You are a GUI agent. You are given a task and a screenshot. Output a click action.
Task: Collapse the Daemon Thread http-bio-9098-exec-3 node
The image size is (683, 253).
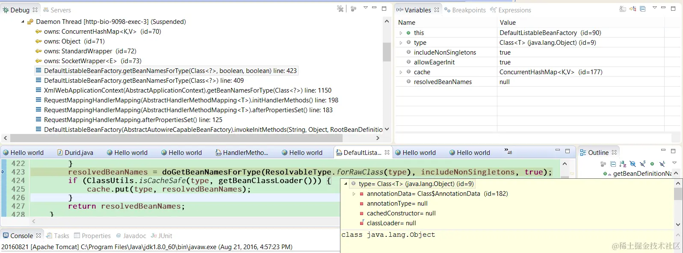click(23, 22)
